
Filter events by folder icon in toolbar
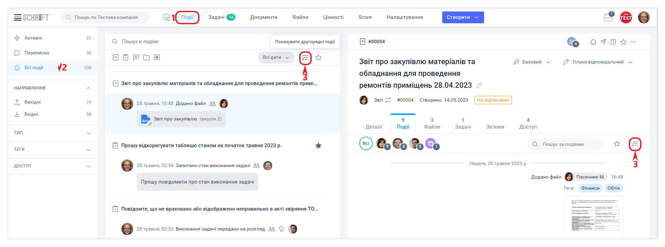pyautogui.click(x=146, y=57)
